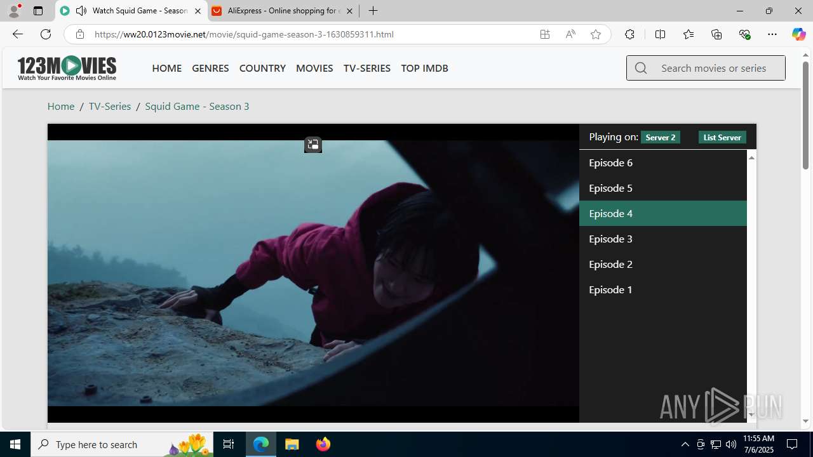Open the taskbar clock and date
The height and width of the screenshot is (457, 813).
(758, 444)
